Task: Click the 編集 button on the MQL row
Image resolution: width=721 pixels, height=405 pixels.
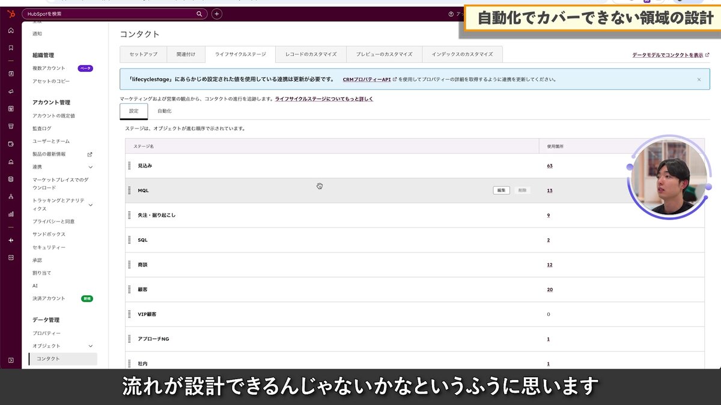Action: point(501,190)
